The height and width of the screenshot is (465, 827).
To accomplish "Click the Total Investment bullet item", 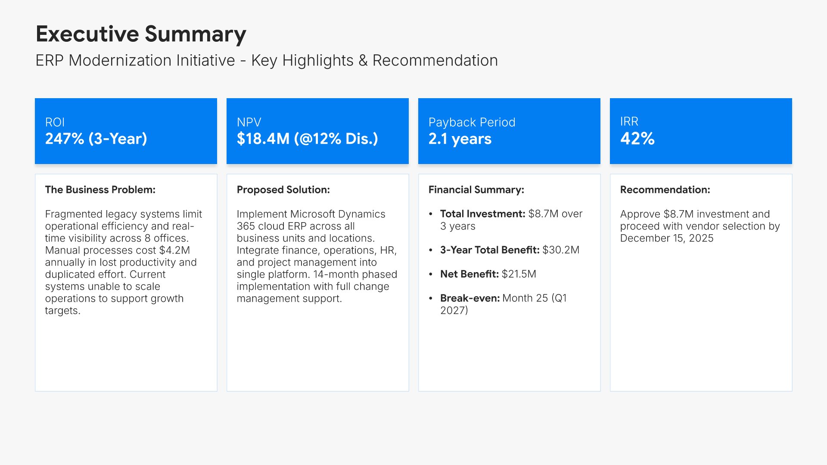I will click(511, 220).
